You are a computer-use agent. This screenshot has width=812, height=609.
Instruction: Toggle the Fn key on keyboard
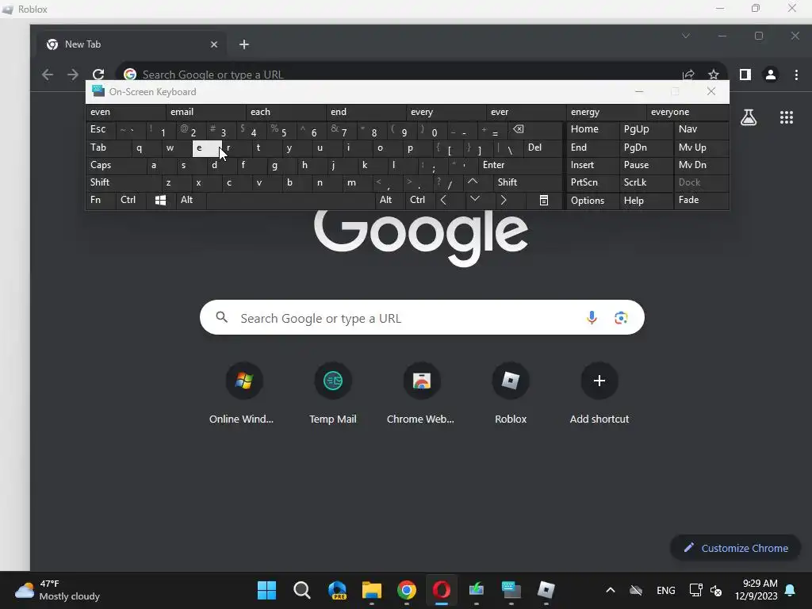click(101, 200)
